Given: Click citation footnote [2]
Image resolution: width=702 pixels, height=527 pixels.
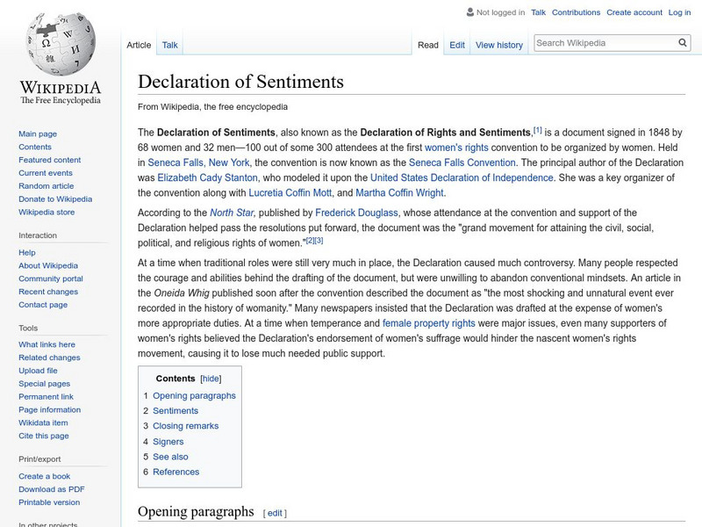Looking at the screenshot, I should coord(311,241).
